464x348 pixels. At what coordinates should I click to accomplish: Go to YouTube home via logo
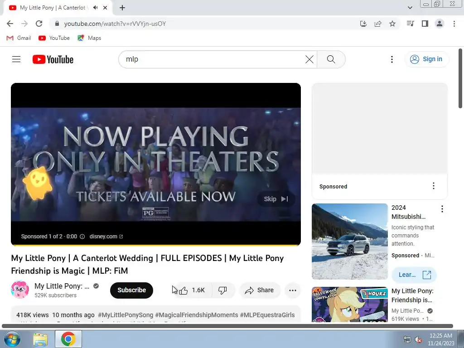click(53, 59)
